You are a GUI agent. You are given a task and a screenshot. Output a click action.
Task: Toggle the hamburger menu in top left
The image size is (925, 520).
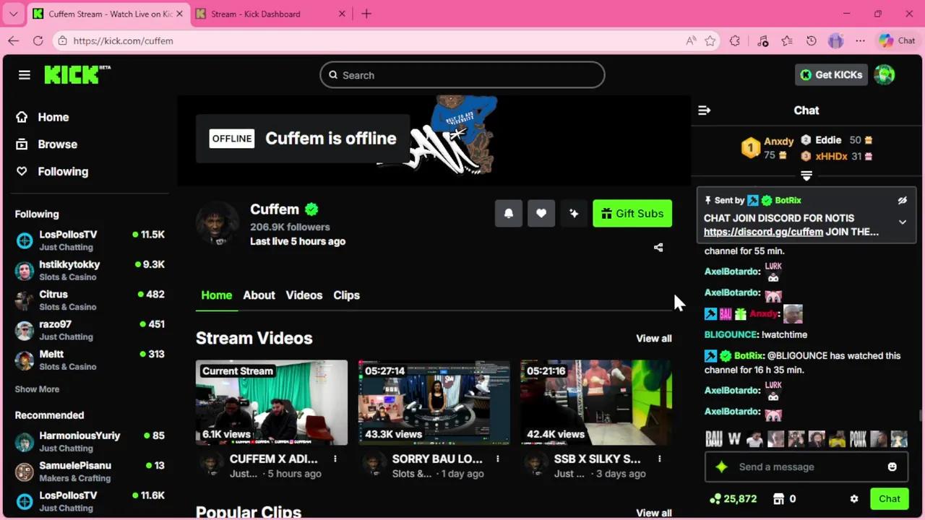(24, 74)
